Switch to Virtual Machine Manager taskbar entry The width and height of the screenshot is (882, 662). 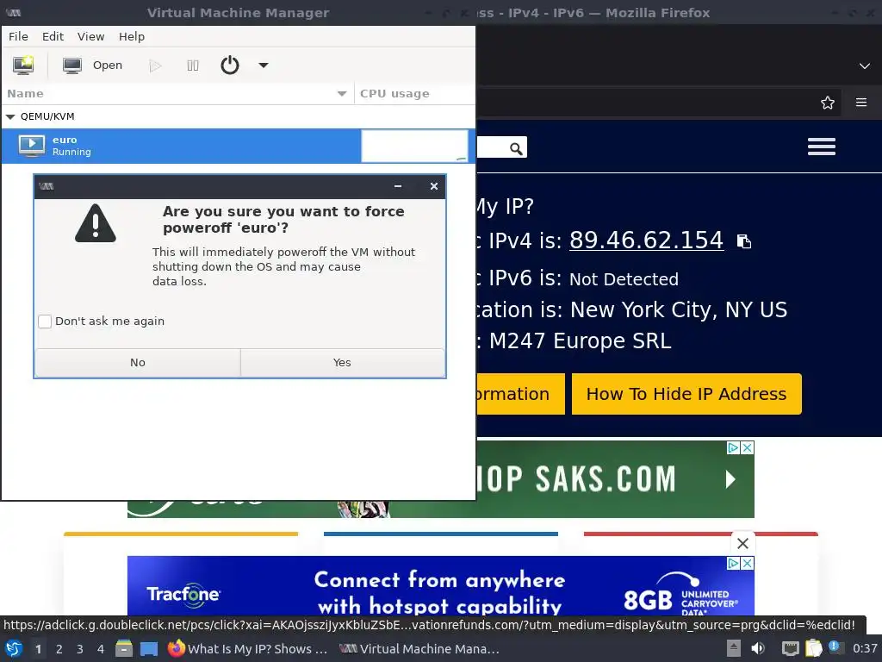pos(419,649)
